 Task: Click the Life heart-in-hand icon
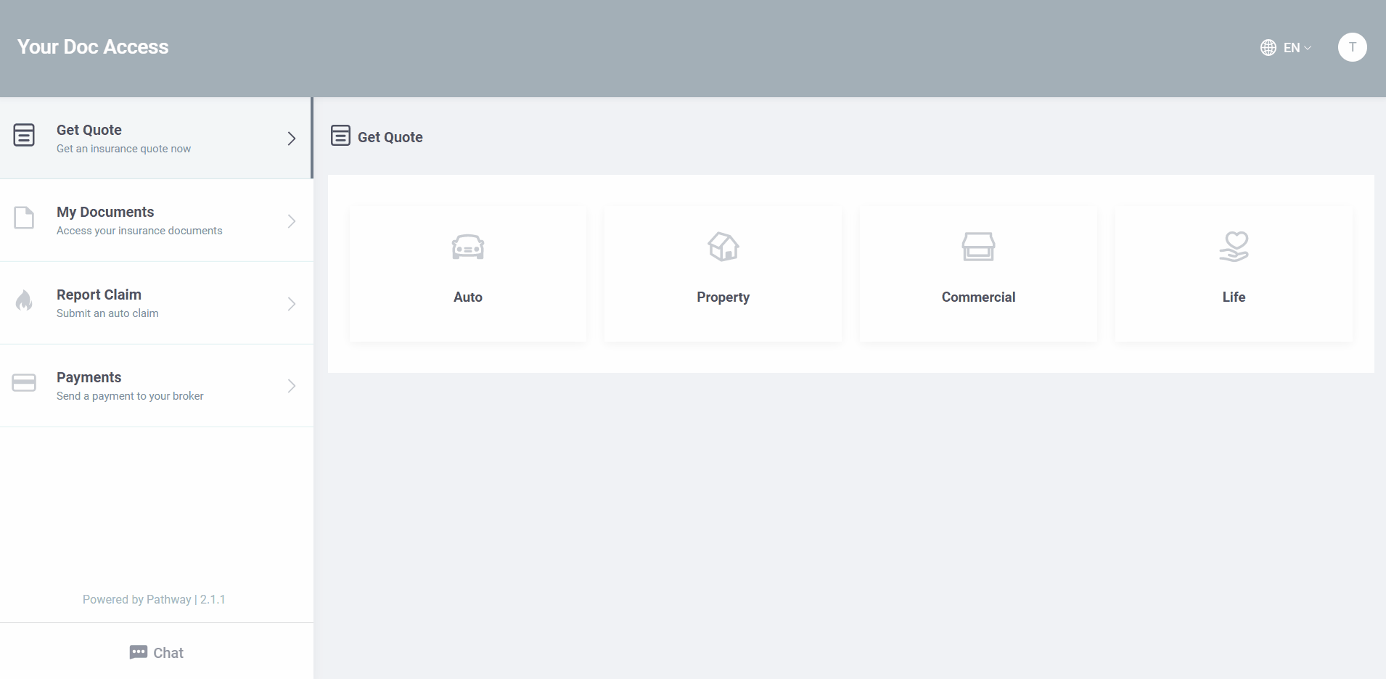1234,247
